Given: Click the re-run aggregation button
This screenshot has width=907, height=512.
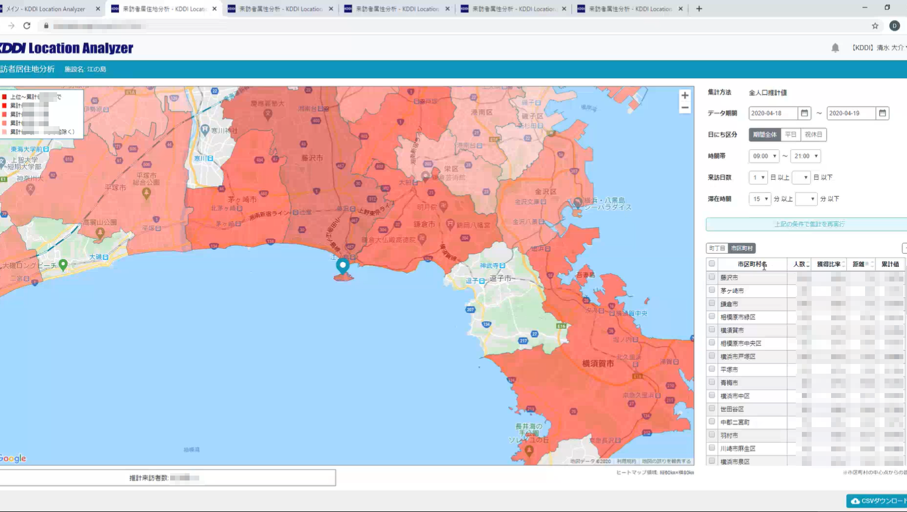Looking at the screenshot, I should 809,224.
